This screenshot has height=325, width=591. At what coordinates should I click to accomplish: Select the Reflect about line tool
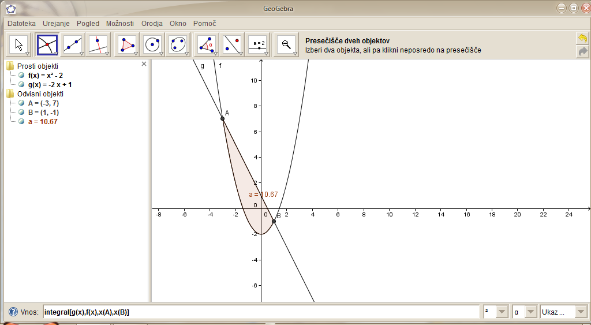(233, 44)
